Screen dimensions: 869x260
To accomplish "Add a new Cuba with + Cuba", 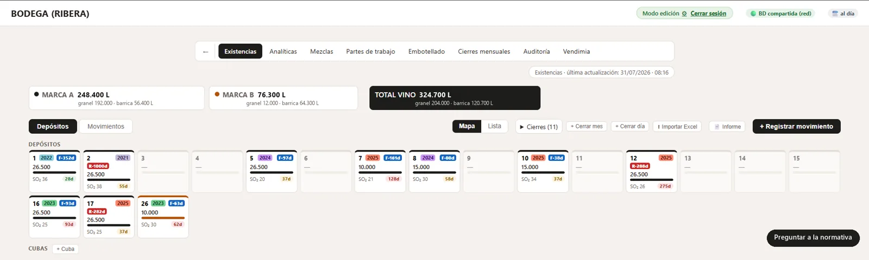I will [x=65, y=249].
